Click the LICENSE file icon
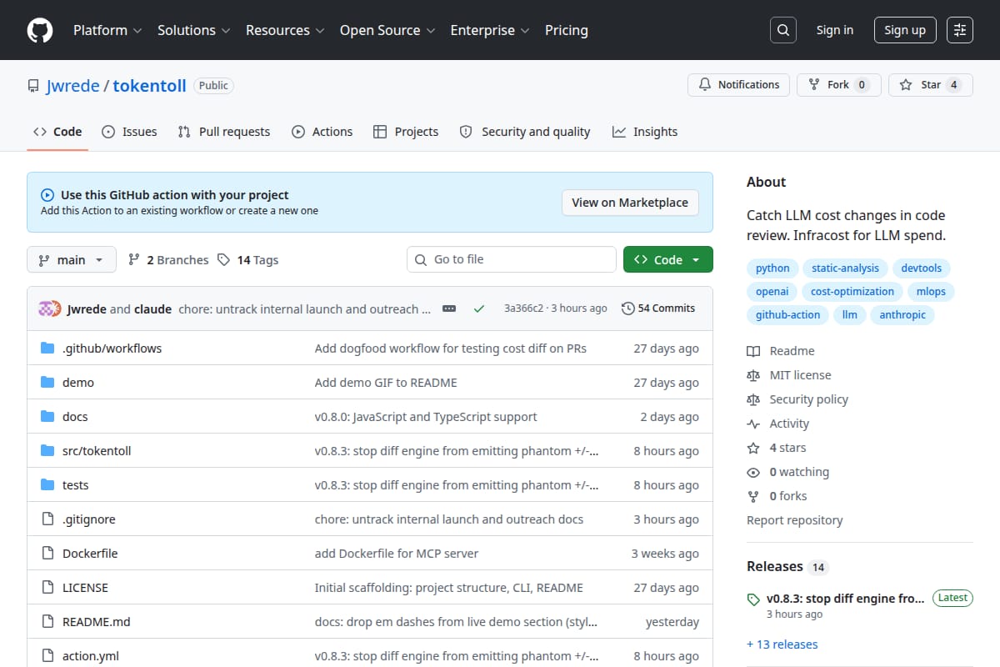1000x667 pixels. click(47, 588)
